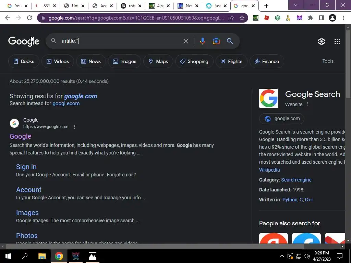Click the blue magnifier search button
Viewport: 351px width, 263px height.
[x=230, y=41]
